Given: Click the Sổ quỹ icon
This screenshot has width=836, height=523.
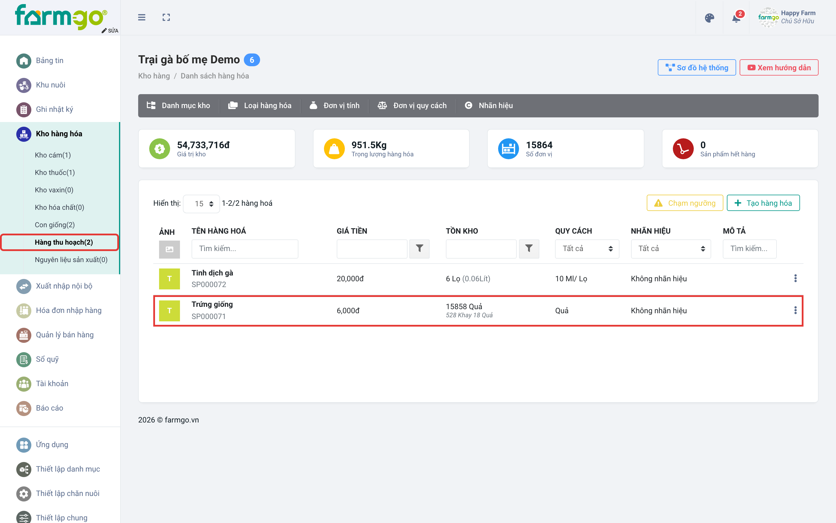Looking at the screenshot, I should tap(24, 359).
